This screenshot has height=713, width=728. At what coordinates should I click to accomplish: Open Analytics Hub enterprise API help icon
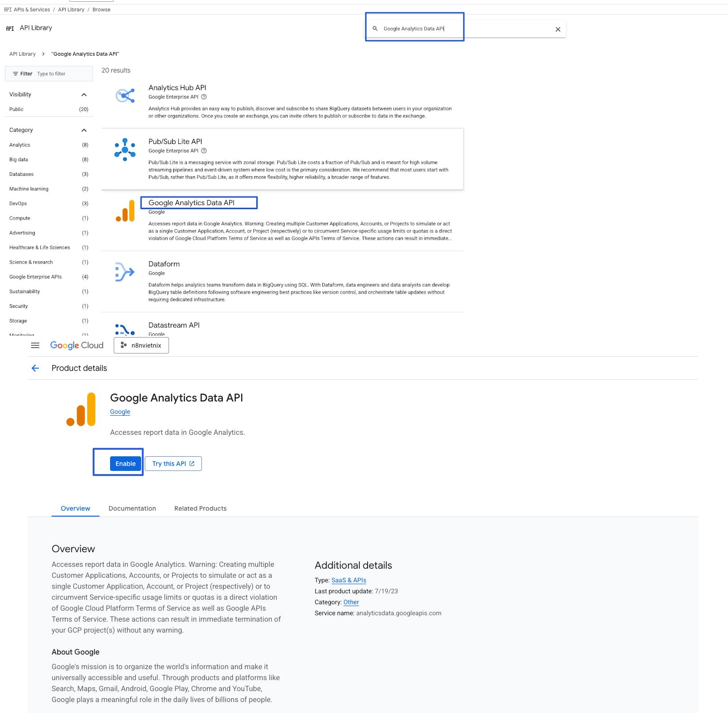click(x=204, y=97)
